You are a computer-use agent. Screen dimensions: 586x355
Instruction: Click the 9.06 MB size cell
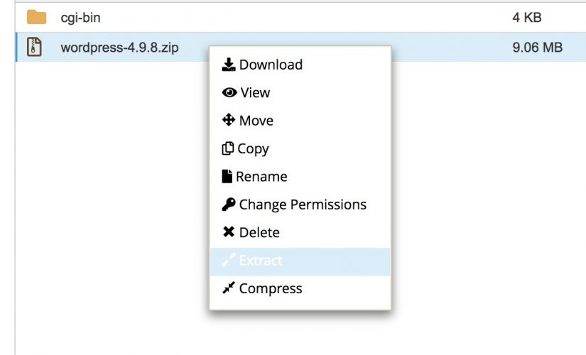(537, 48)
